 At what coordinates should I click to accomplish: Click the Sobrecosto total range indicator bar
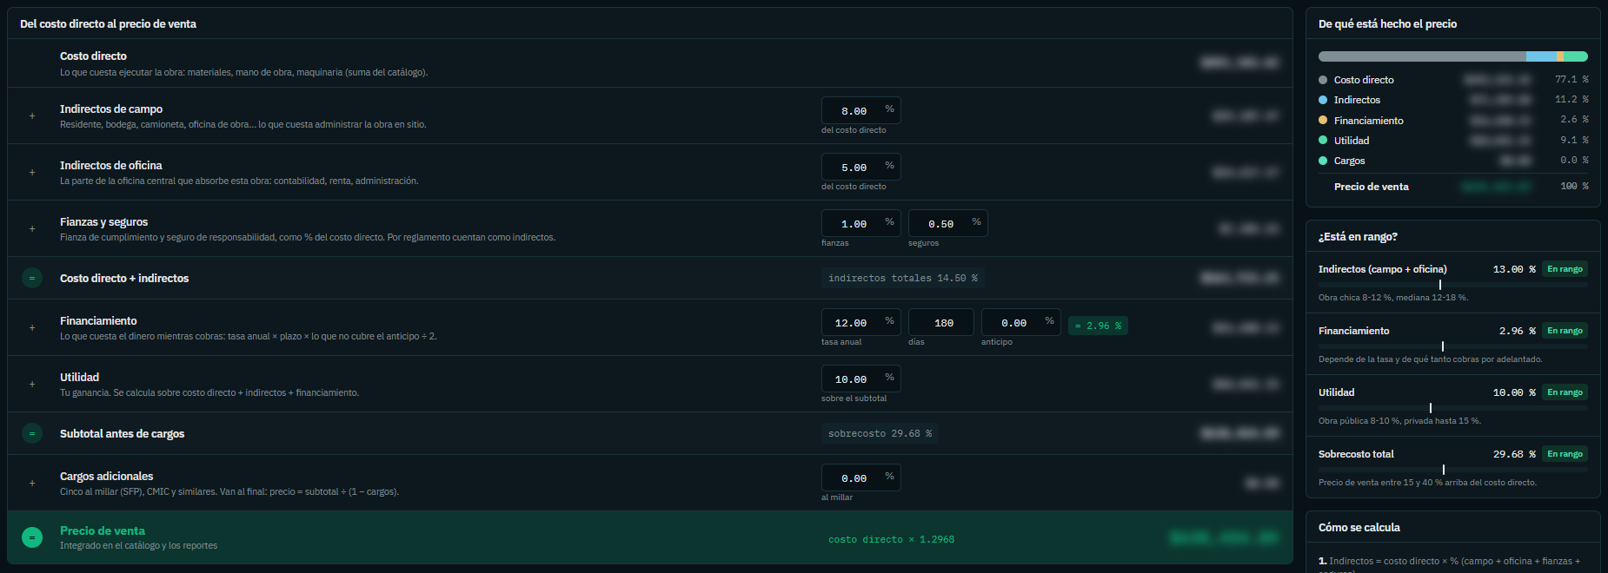[1453, 470]
